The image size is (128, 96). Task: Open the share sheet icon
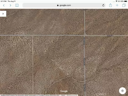coord(110,5)
